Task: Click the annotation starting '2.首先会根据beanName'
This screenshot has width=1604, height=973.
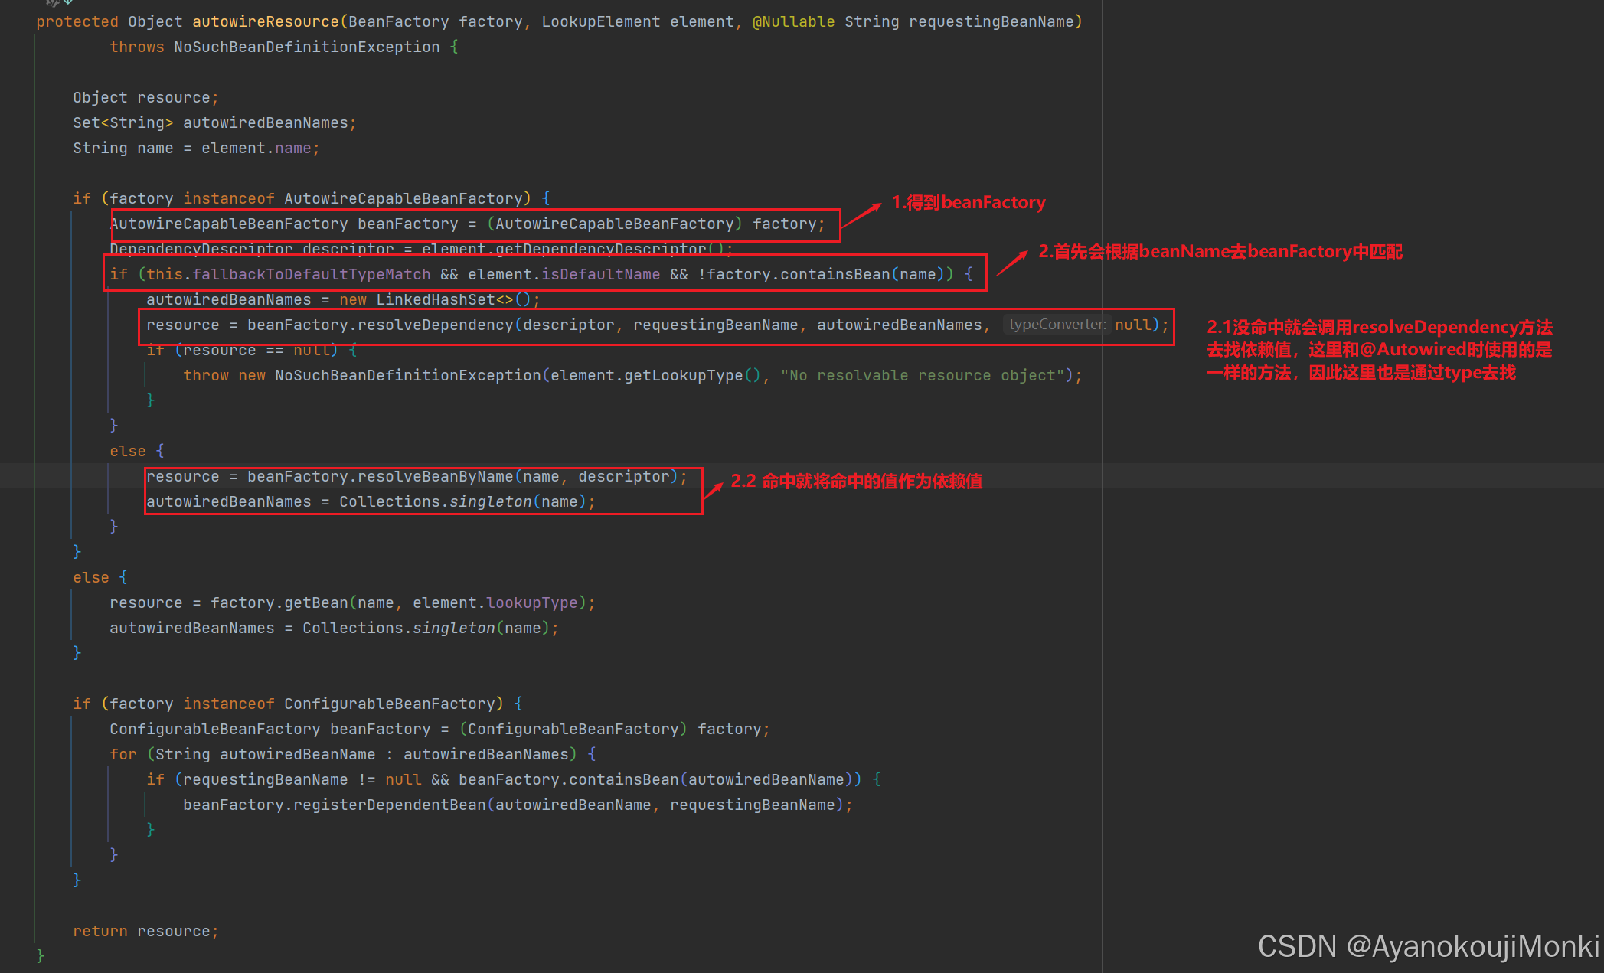Action: pos(1220,251)
